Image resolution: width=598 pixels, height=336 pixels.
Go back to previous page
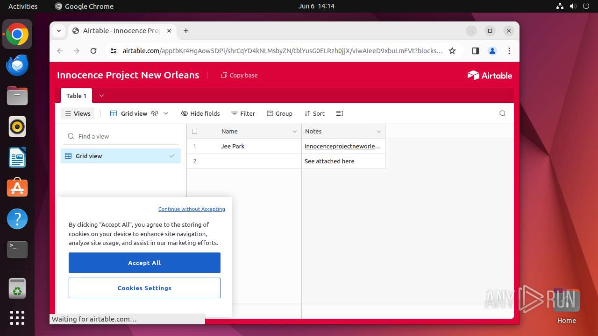60,51
